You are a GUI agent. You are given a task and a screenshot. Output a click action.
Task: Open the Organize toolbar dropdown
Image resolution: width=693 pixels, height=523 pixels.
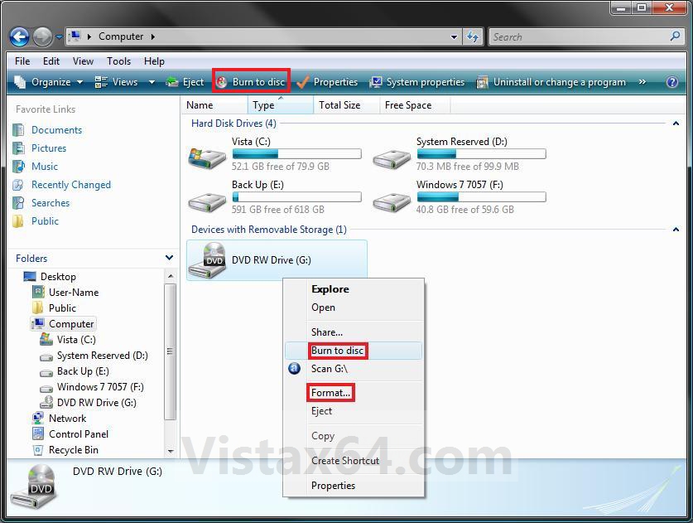click(x=49, y=82)
